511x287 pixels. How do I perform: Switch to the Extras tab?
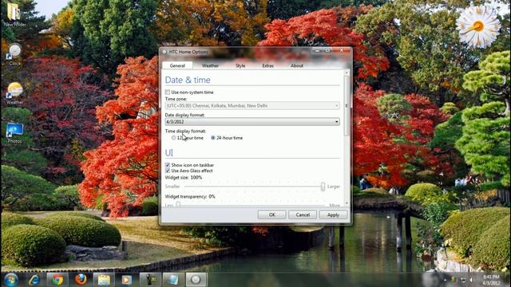268,65
